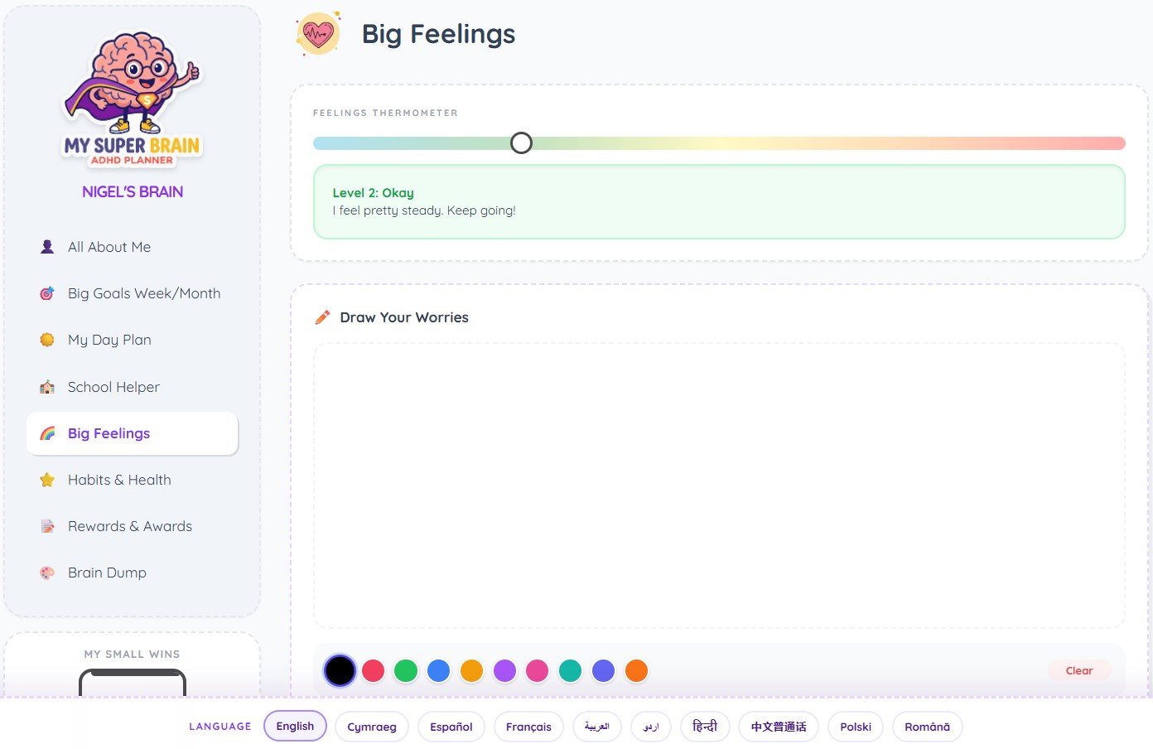Click the Habits & Health star icon
The width and height of the screenshot is (1153, 749).
[47, 480]
